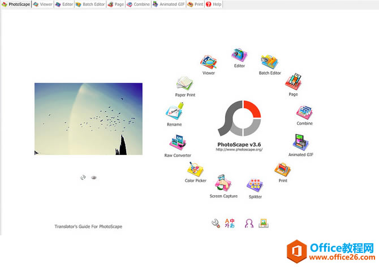Open the Batch Editor icon in the circle
379x267 pixels.
coord(269,62)
